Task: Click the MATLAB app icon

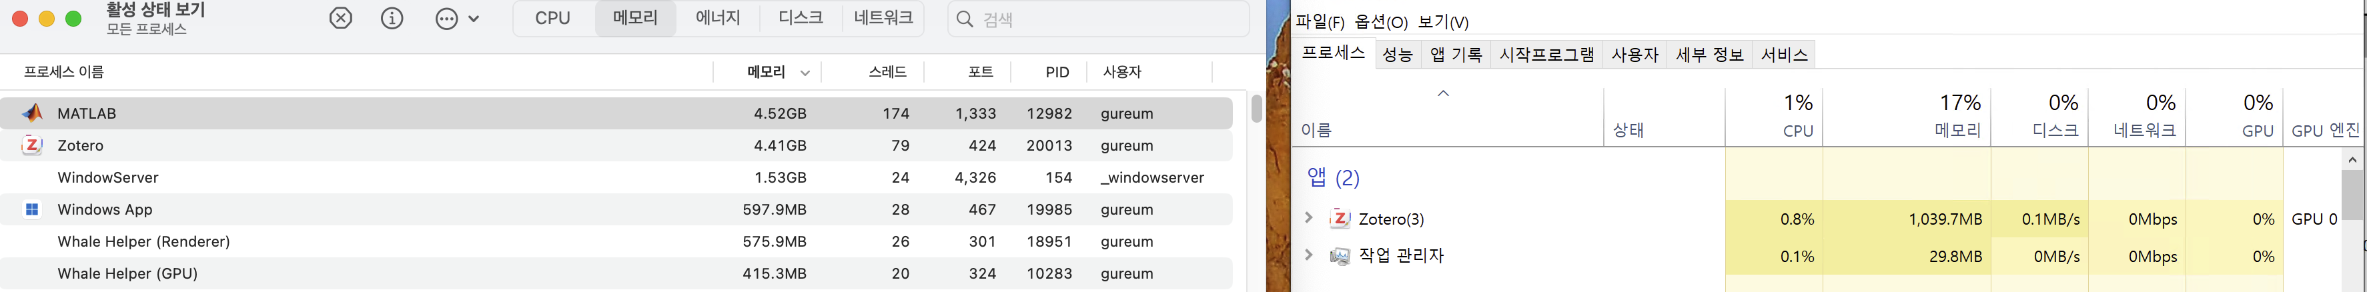Action: pyautogui.click(x=32, y=113)
